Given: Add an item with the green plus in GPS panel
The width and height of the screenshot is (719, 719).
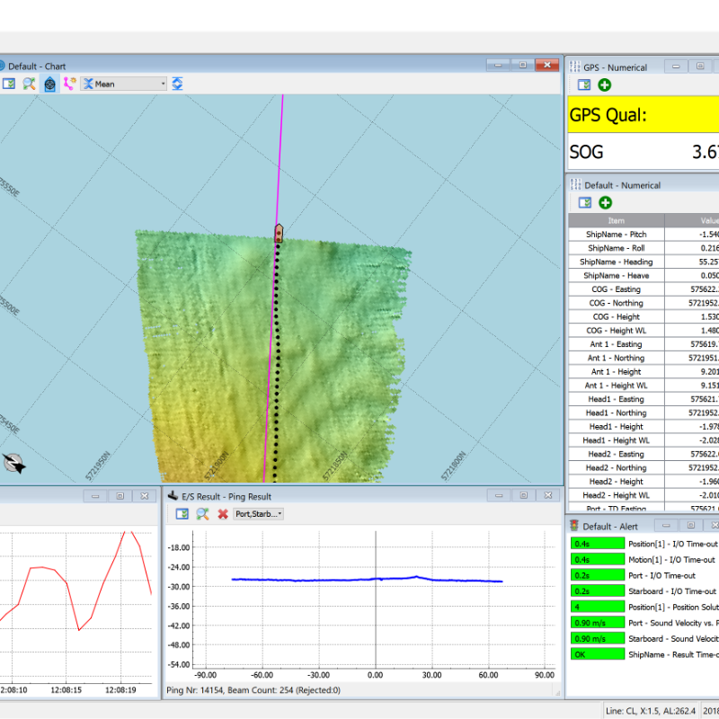Looking at the screenshot, I should (604, 84).
